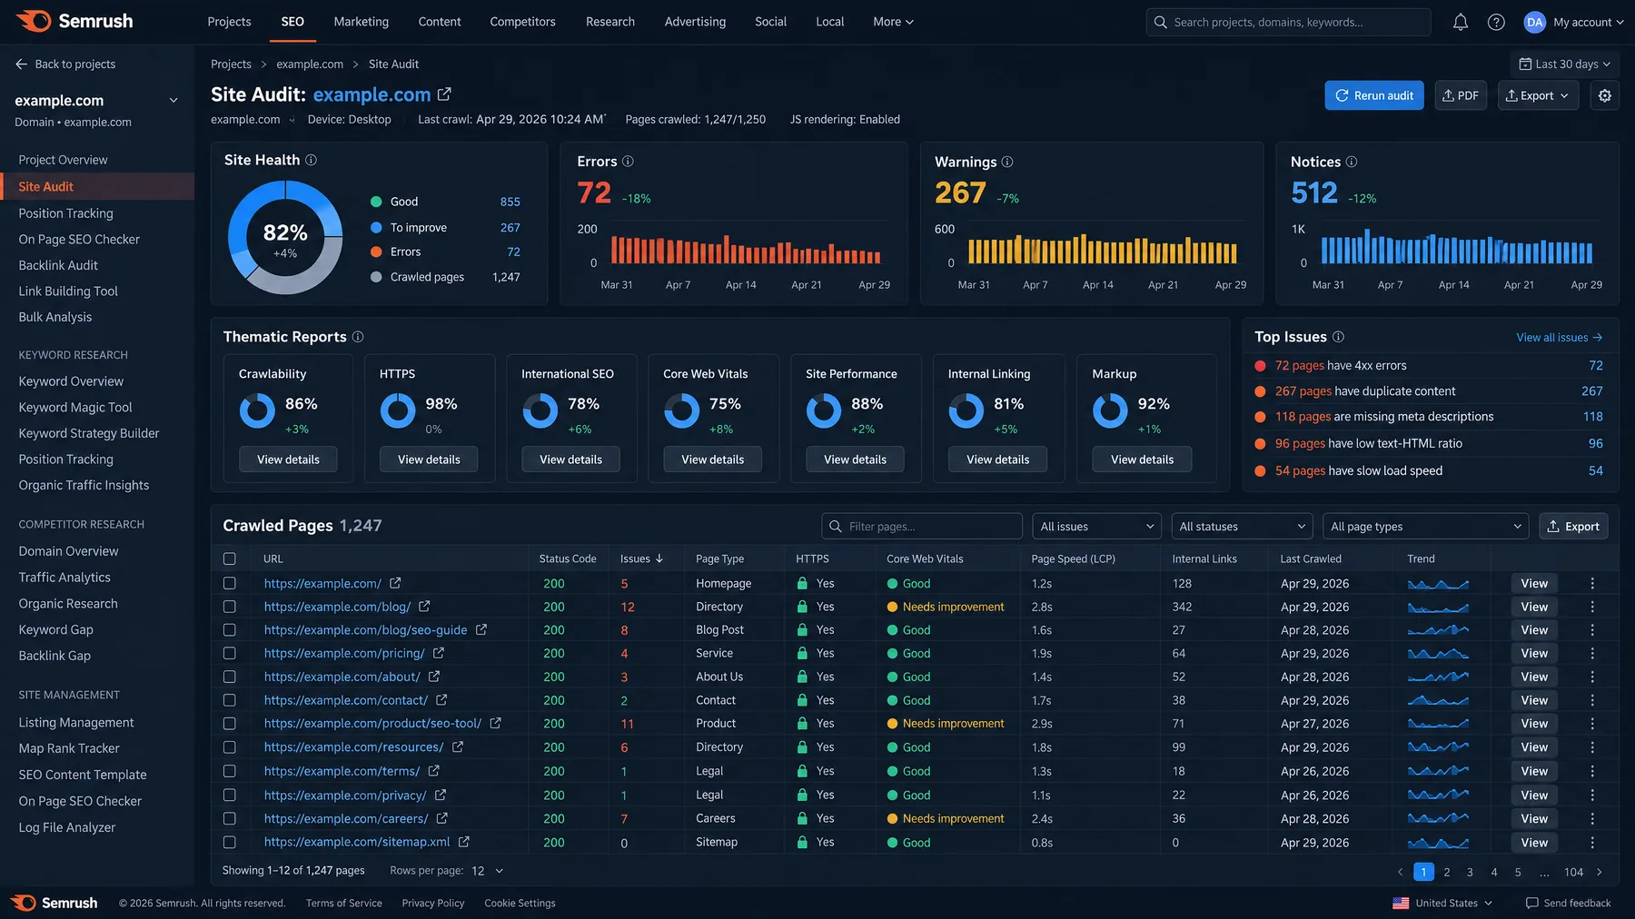
Task: Switch to the Competitors tab
Action: pos(522,22)
